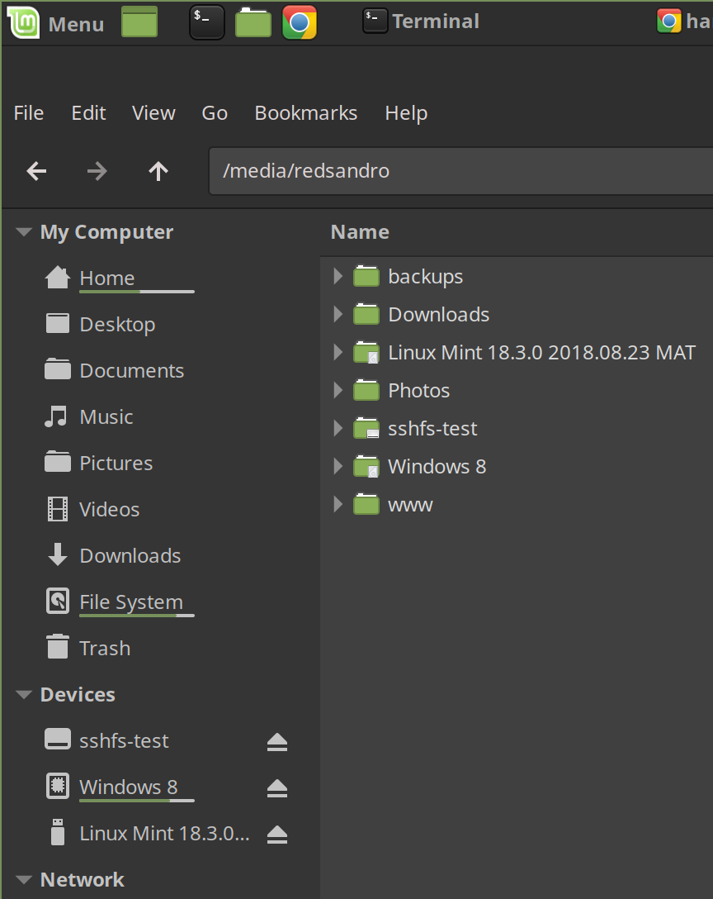Open the Trash from the sidebar
Viewport: 713px width, 899px height.
[x=103, y=648]
